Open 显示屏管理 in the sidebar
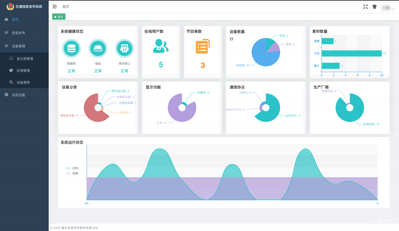Screen dimensions: 399x231 coord(25,59)
